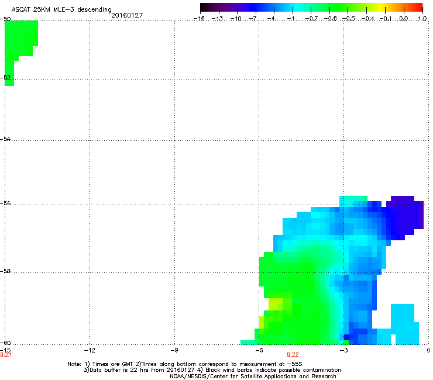Click the "-52" latitude axis label
The height and width of the screenshot is (380, 433).
[5, 78]
